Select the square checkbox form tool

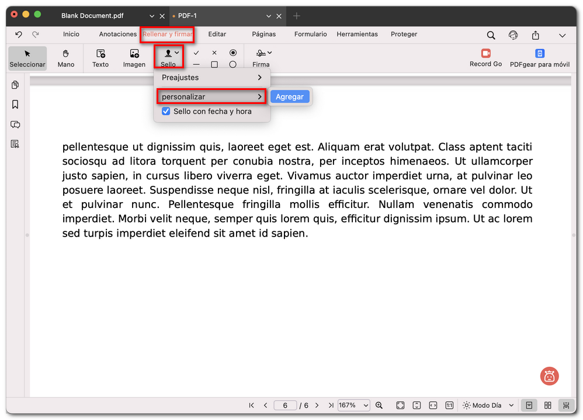[214, 64]
